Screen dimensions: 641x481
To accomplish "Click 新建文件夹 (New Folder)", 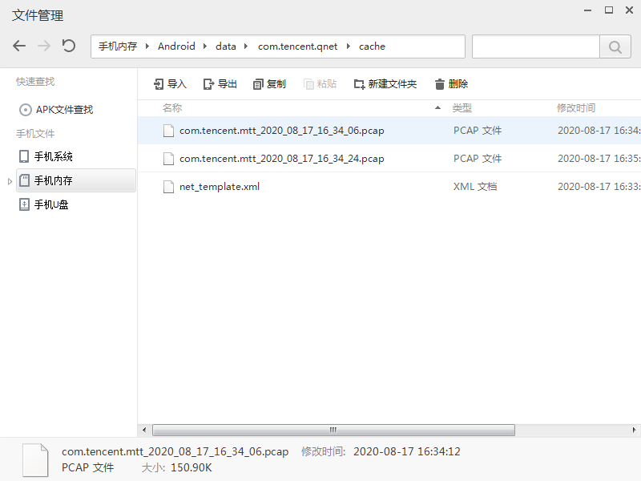I will tap(385, 84).
